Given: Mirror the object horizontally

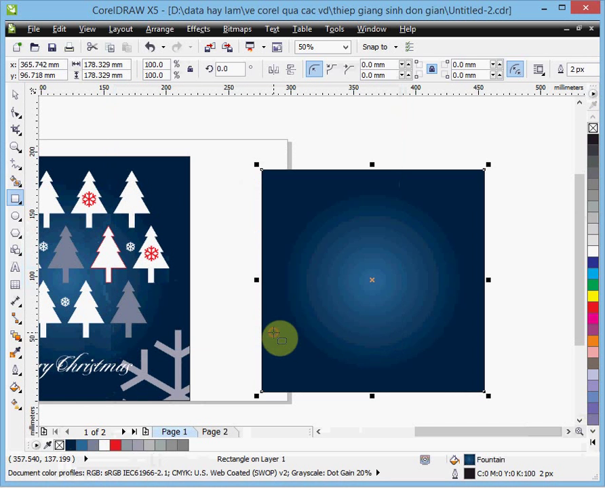Looking at the screenshot, I should (273, 69).
